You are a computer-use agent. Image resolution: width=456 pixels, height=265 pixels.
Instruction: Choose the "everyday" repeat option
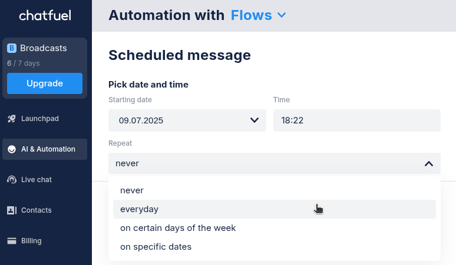[274, 209]
